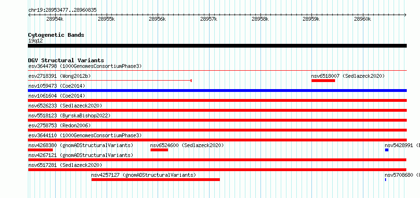Click the chr19:28953477..28960835 region label

62,10
